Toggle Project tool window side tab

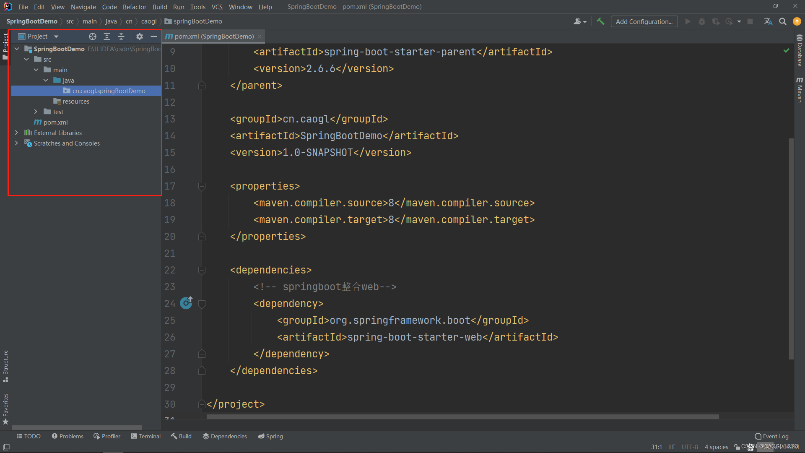[5, 46]
